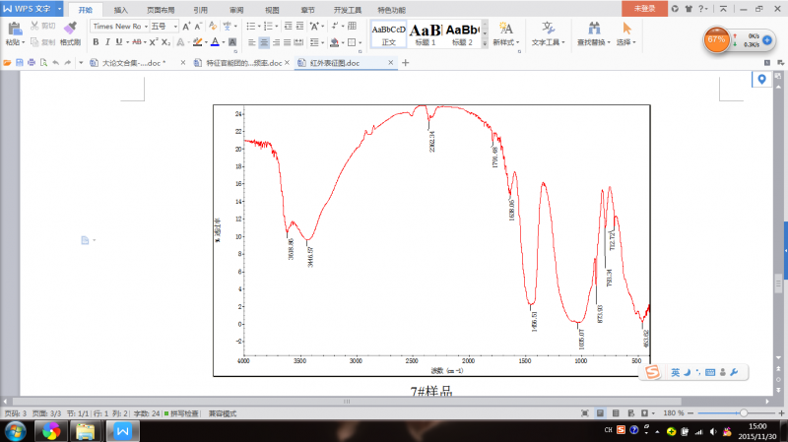Click the IR spectrum chart image
Screen dimensions: 788x442
pos(431,240)
